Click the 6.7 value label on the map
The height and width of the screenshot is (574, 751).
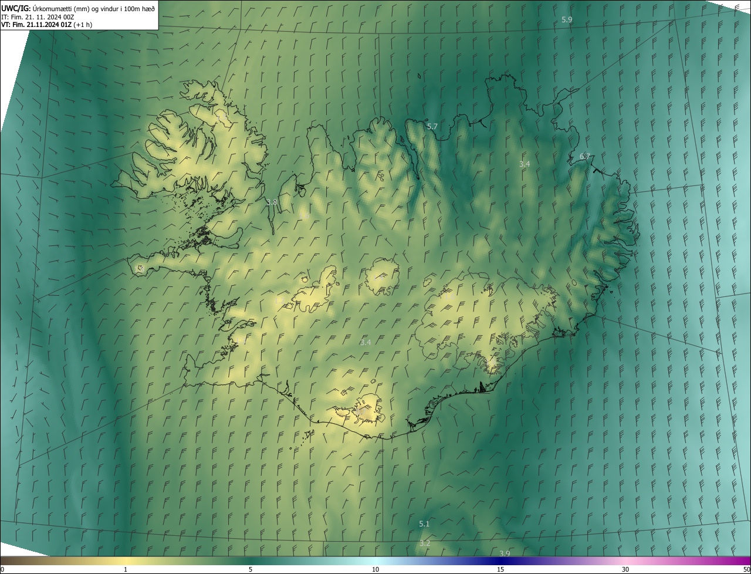584,156
